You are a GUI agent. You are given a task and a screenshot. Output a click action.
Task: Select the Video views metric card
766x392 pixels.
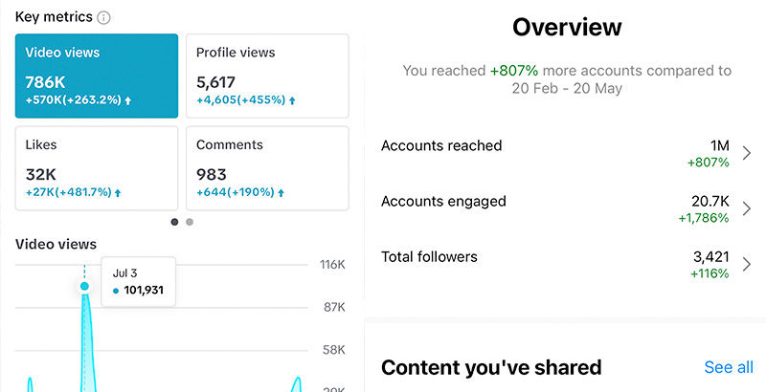[x=97, y=76]
